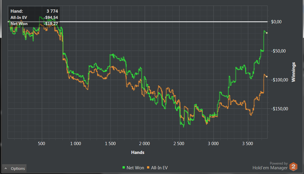Click the 500 hands axis label
304x174 pixels.
click(x=42, y=144)
